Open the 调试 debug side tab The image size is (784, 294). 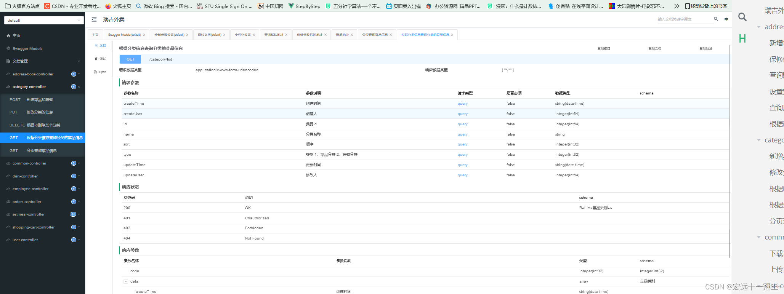click(x=101, y=59)
